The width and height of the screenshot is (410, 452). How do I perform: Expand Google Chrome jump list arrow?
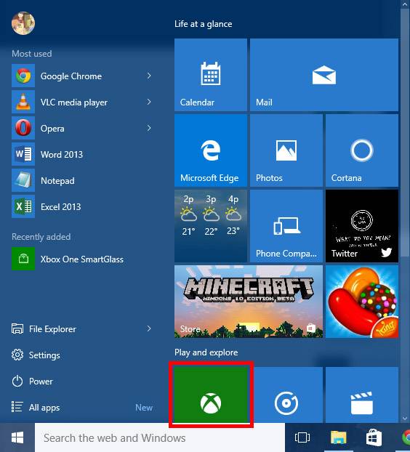click(149, 76)
